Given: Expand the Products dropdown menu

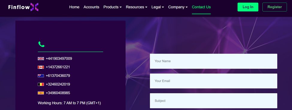Looking at the screenshot, I should tap(113, 7).
